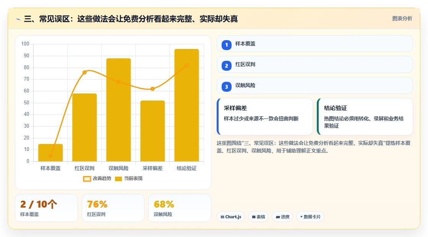
Task: Click 红区误判 label under 76%
Action: click(x=96, y=214)
